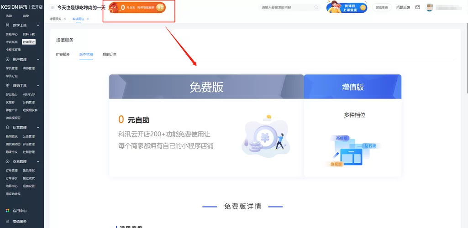Open 公告管理 in sidebar
Viewport: 468px width, 228px height.
pyautogui.click(x=29, y=136)
